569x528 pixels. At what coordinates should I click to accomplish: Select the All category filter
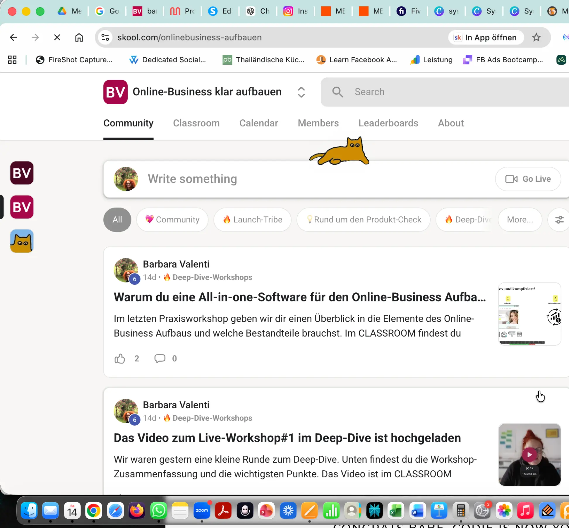pos(117,220)
